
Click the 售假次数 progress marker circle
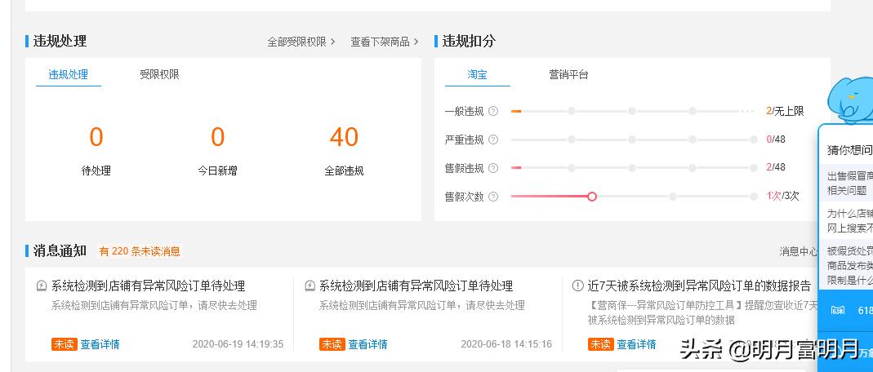tap(592, 197)
